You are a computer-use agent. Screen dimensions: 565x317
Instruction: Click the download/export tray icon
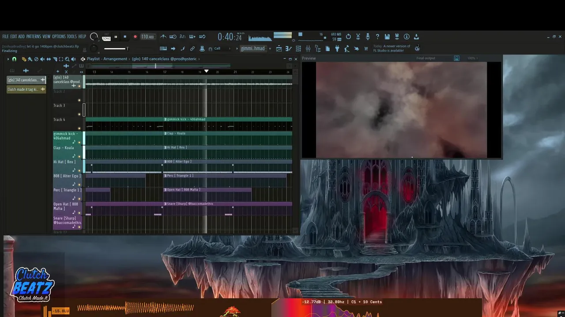(416, 37)
